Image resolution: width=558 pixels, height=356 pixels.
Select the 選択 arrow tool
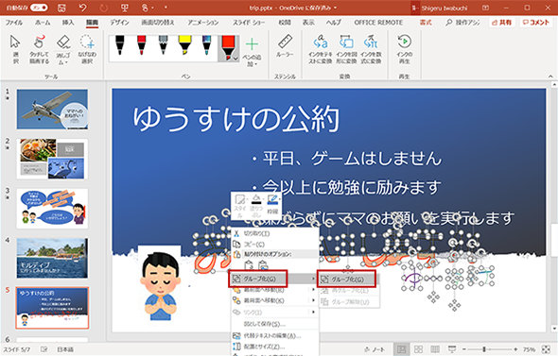pos(15,49)
